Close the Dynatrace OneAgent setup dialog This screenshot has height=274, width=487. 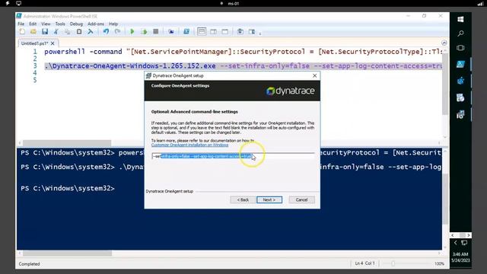(x=314, y=75)
